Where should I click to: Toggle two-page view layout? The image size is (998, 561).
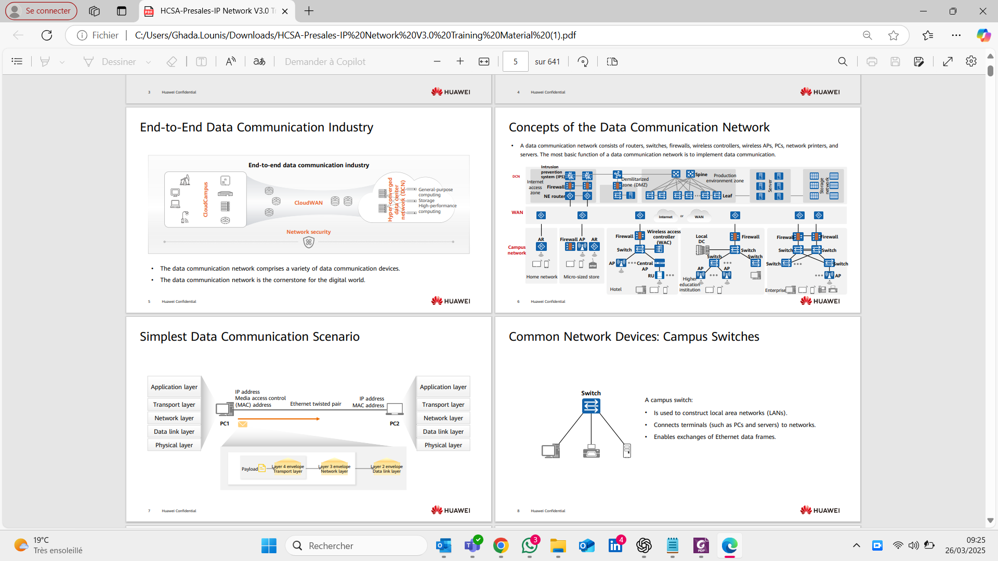point(612,61)
